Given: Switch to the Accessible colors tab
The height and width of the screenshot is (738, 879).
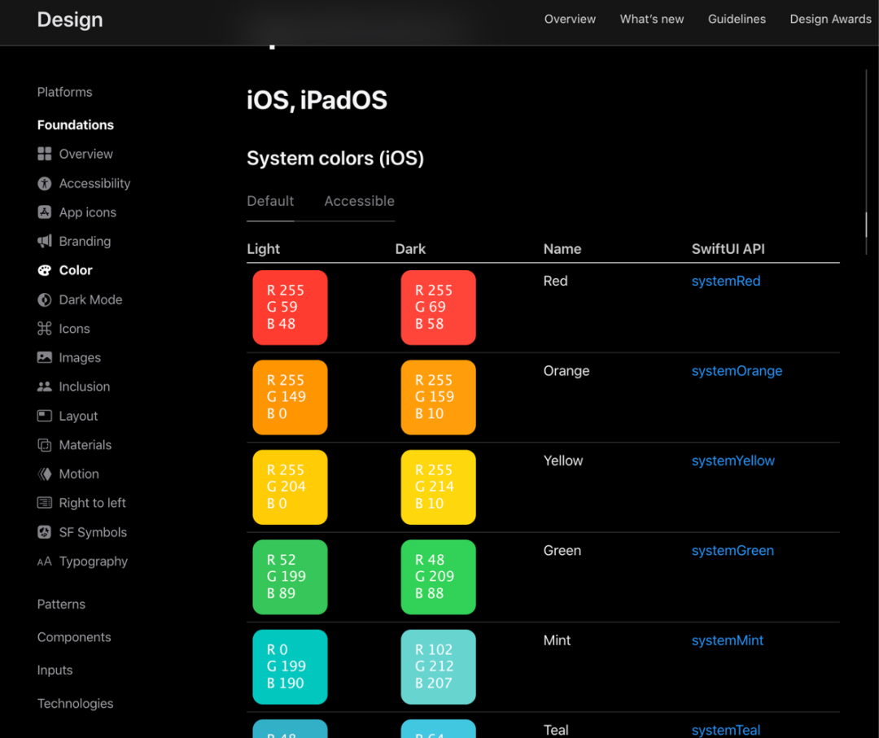Looking at the screenshot, I should click(360, 201).
